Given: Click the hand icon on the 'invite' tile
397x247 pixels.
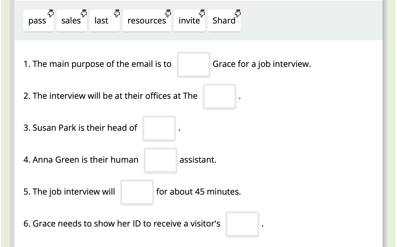Looking at the screenshot, I should [202, 13].
